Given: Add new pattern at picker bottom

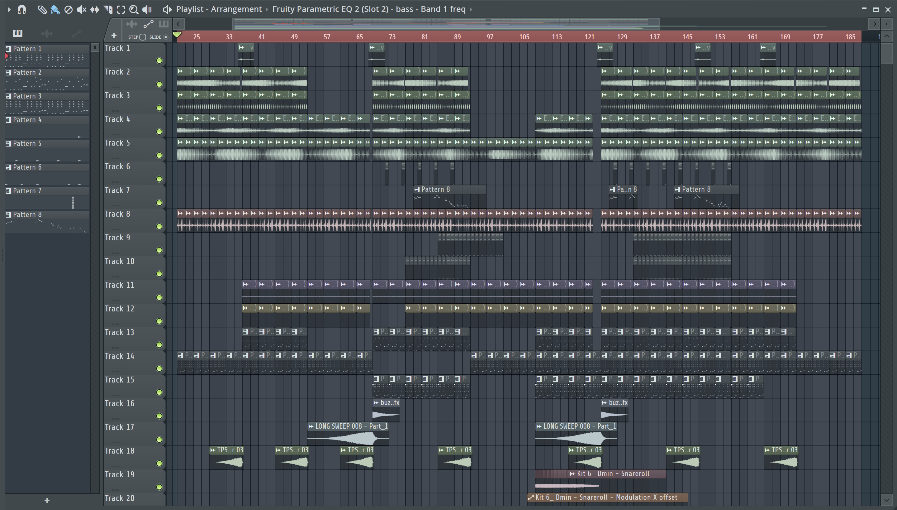Looking at the screenshot, I should click(x=47, y=500).
